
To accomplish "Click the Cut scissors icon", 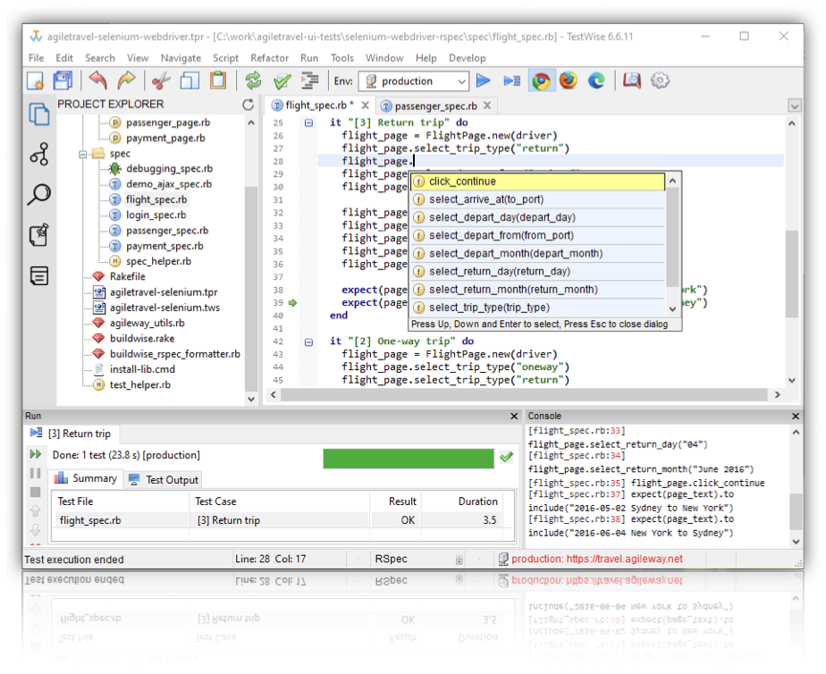I will point(161,81).
